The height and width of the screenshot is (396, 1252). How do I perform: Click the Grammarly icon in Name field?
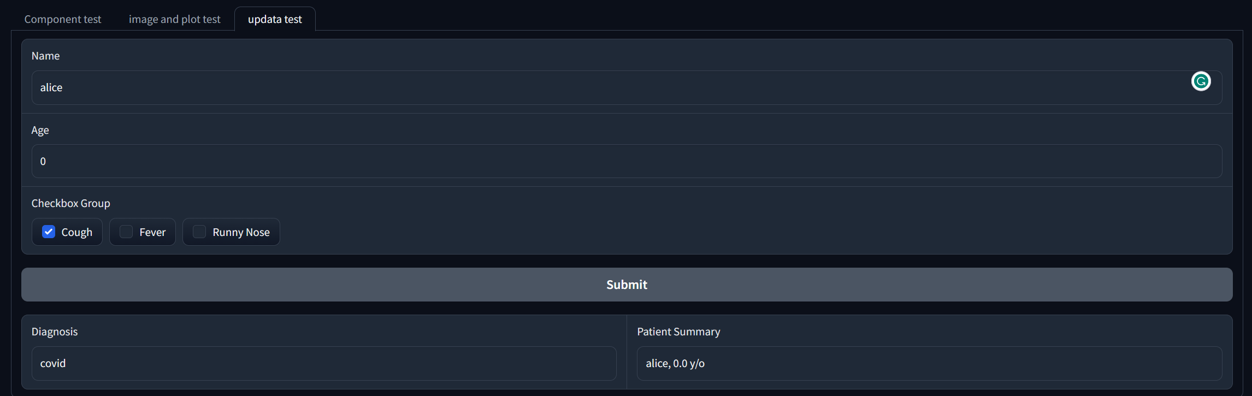(1201, 81)
